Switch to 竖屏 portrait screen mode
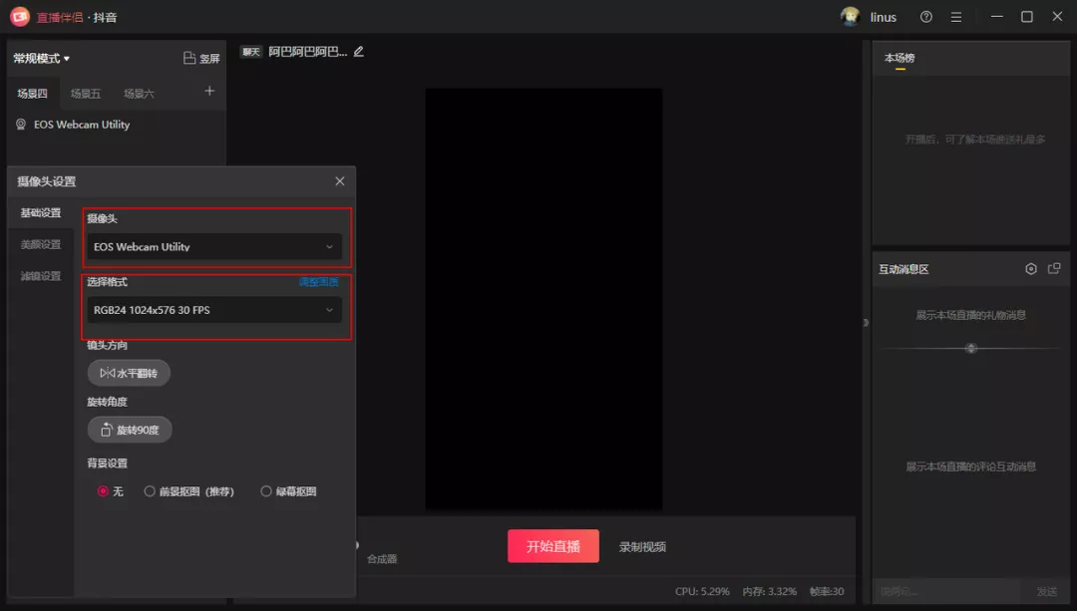Screen dimensions: 1077x611 click(x=201, y=59)
